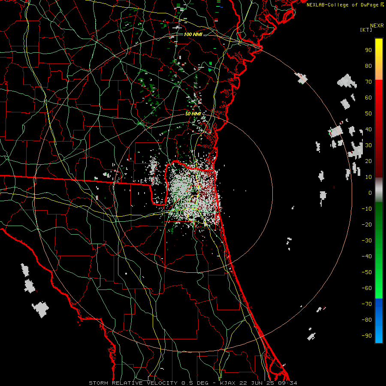Click the 50 value on velocity scale
The image size is (386, 386).
(x=368, y=114)
